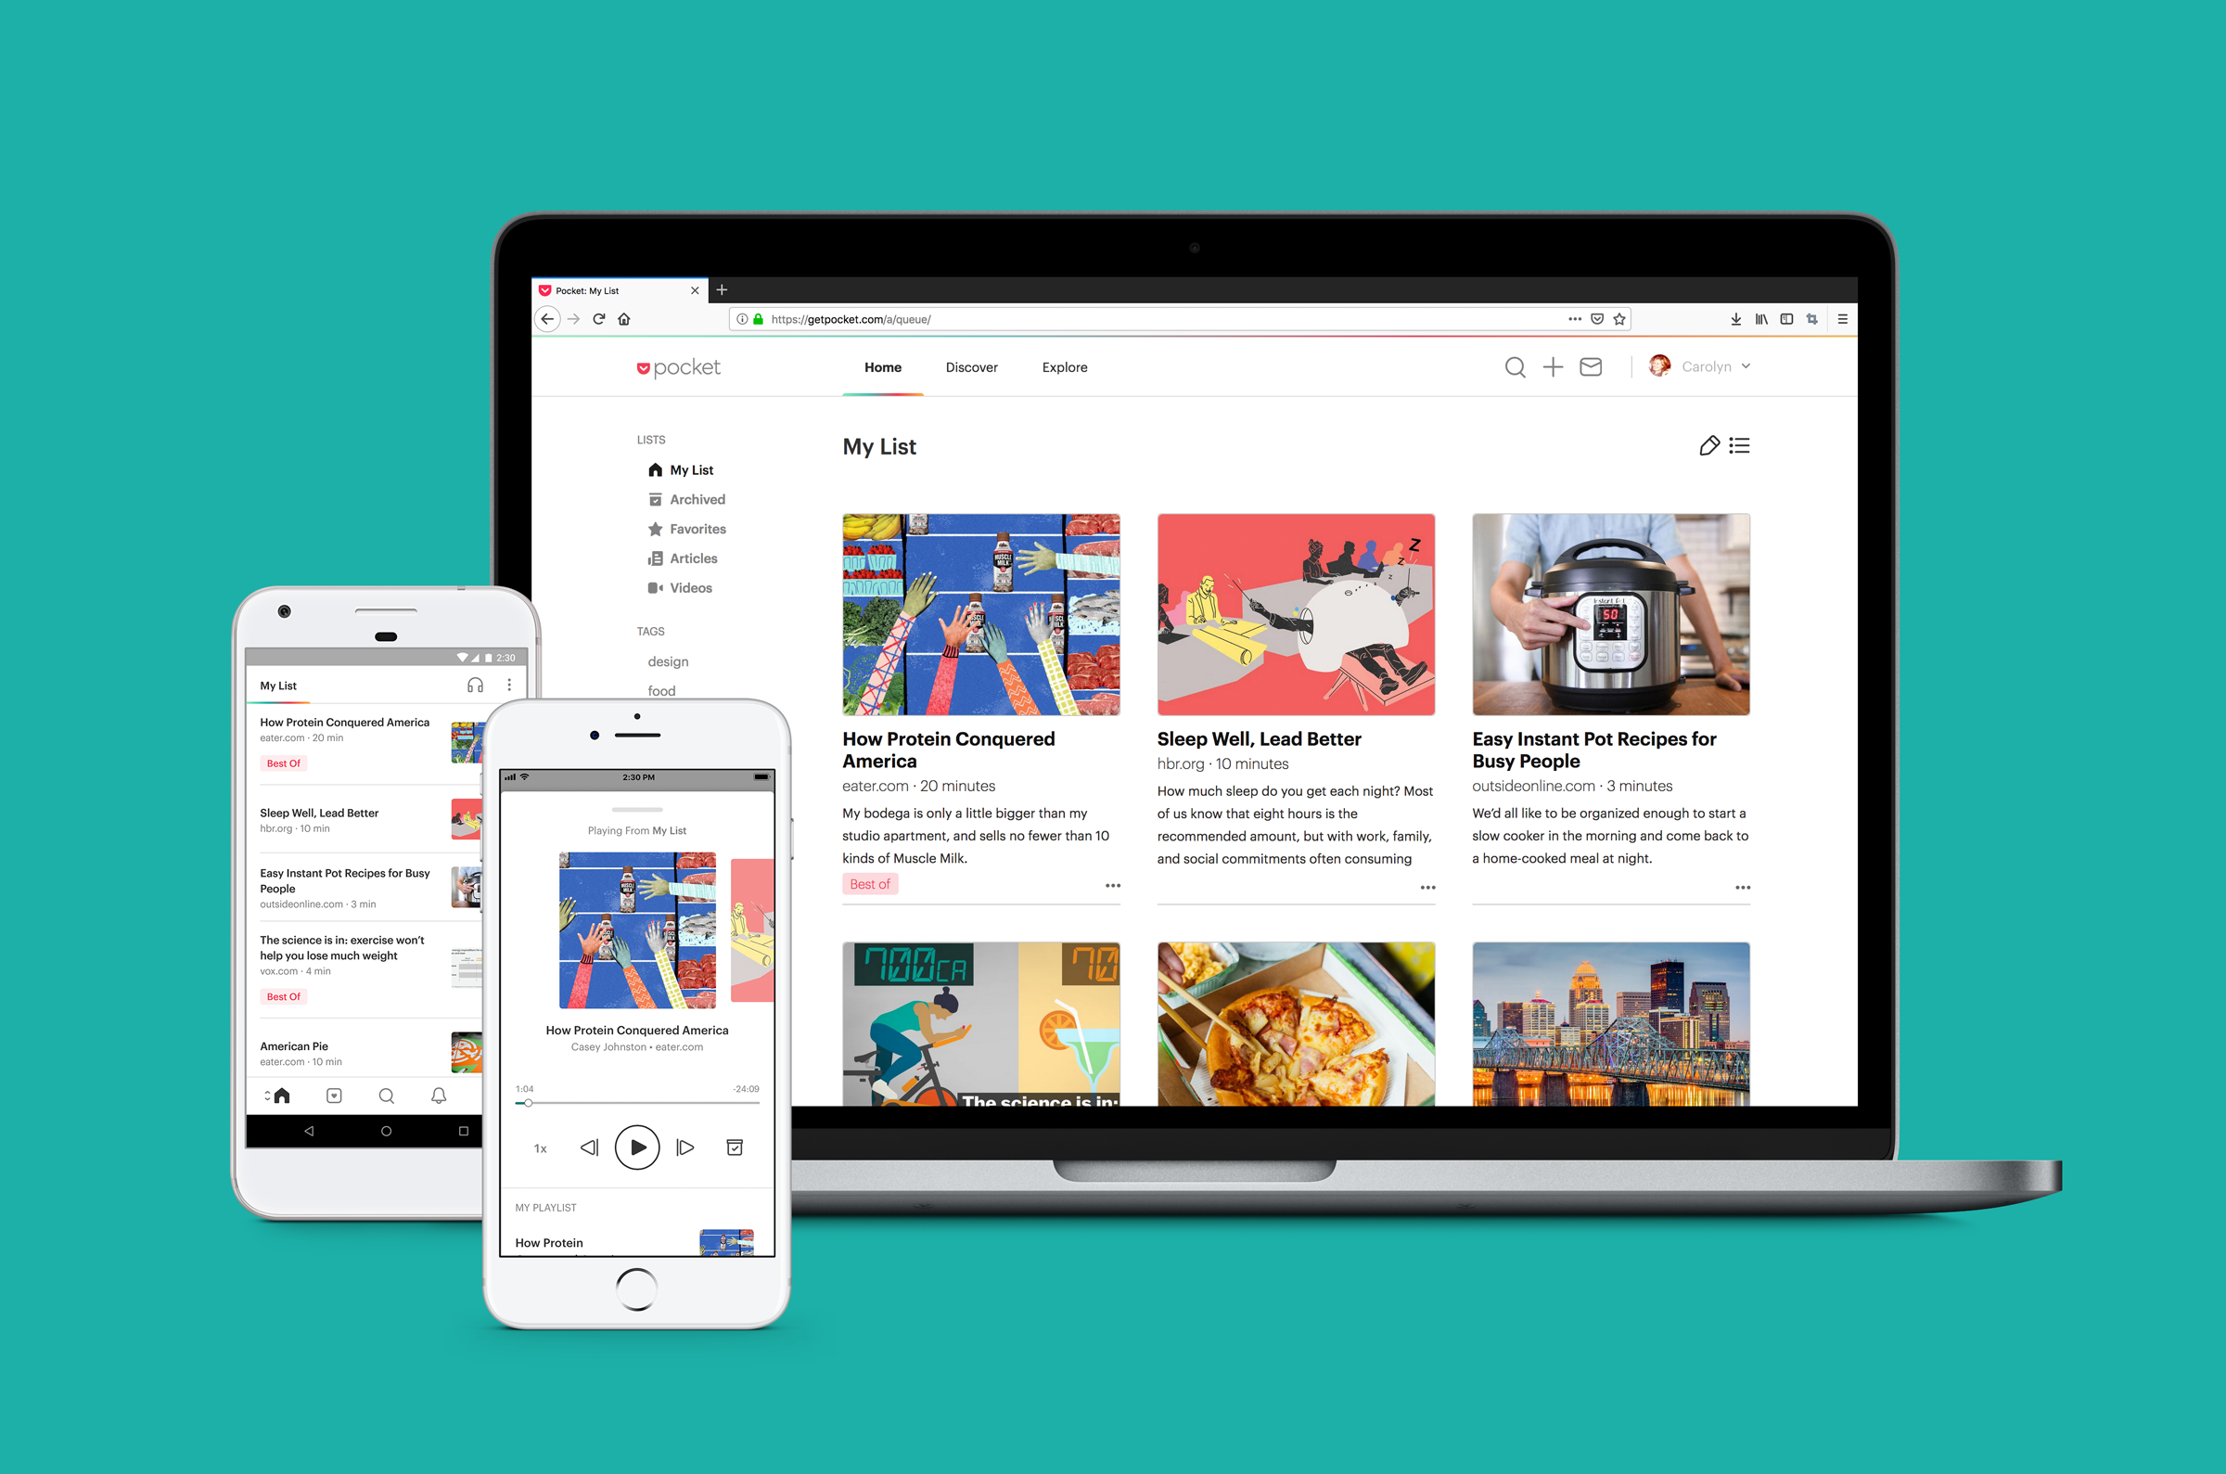Click the search magnifier icon in navbar

tap(1513, 365)
